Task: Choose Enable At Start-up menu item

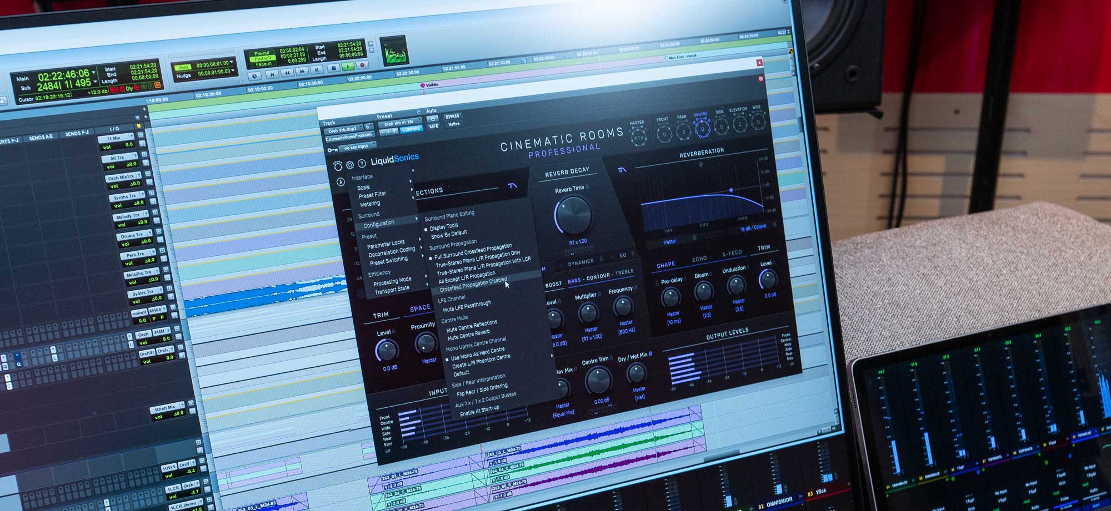Action: [479, 411]
